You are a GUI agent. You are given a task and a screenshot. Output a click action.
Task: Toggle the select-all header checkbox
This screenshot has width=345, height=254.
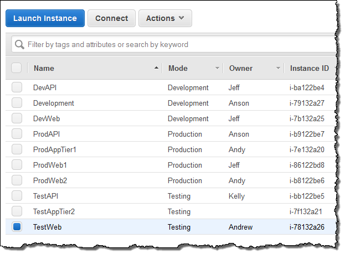[x=17, y=68]
